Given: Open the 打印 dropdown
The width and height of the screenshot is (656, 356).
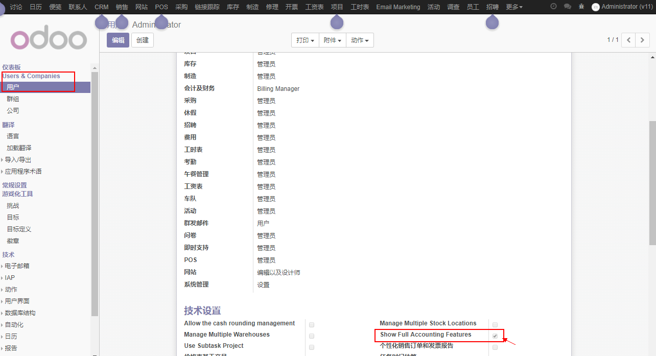Looking at the screenshot, I should pos(305,40).
